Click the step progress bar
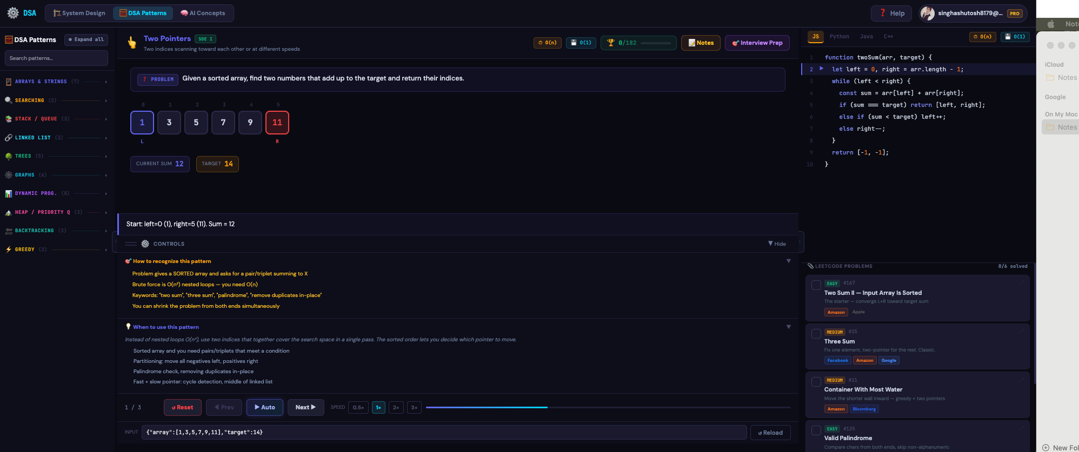Viewport: 1079px width, 452px height. pos(608,407)
